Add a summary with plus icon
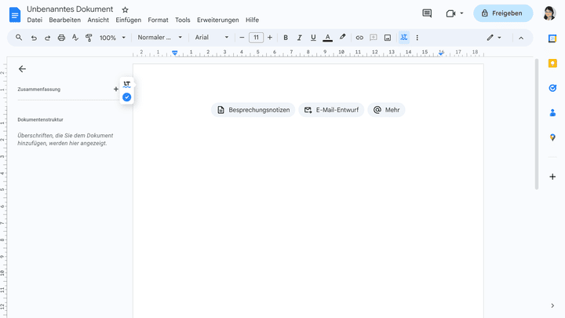The height and width of the screenshot is (318, 565). (115, 89)
